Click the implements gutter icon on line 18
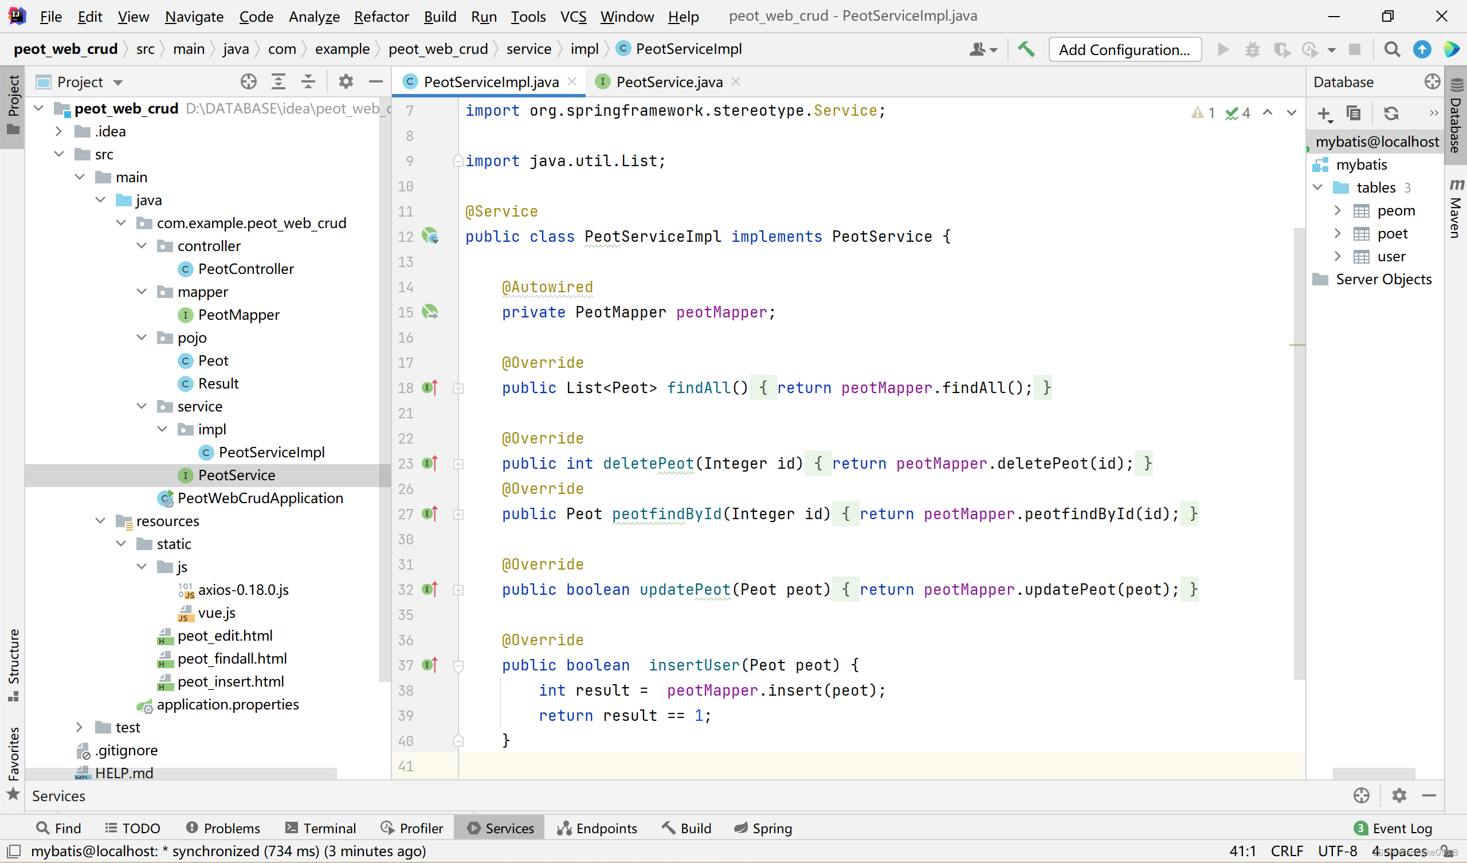 pos(430,387)
